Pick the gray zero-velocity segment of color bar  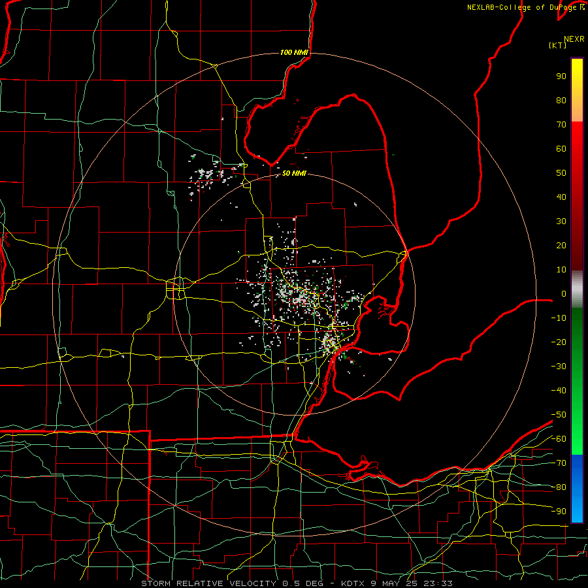pos(577,289)
